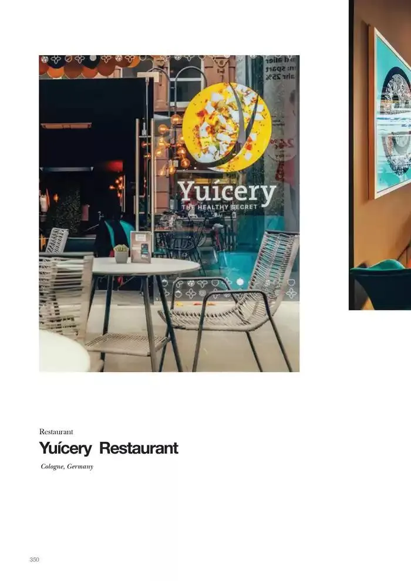This screenshot has height=581, width=411.
Task: Click the menu card stand on table
Action: 141,246
